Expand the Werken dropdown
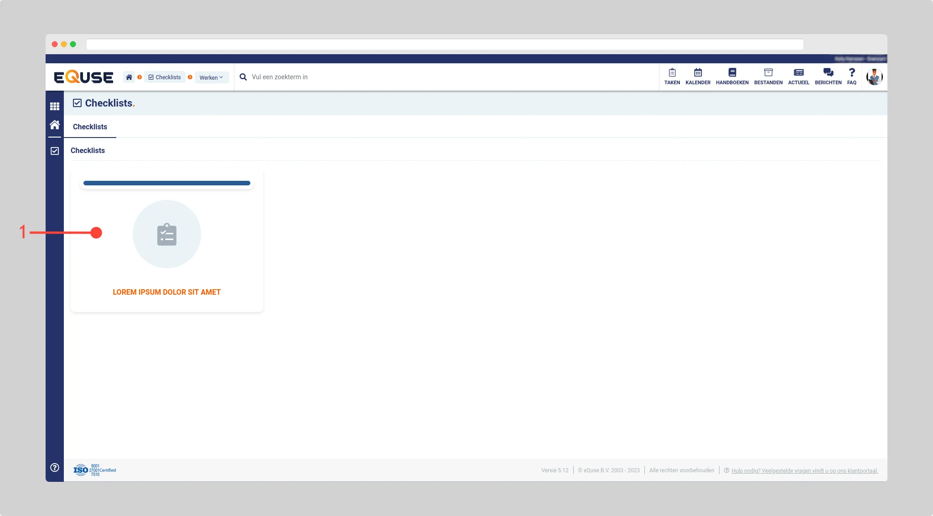933x516 pixels. pos(211,77)
